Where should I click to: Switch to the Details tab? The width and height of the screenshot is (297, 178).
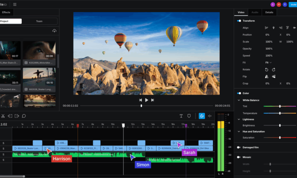[x=269, y=13]
